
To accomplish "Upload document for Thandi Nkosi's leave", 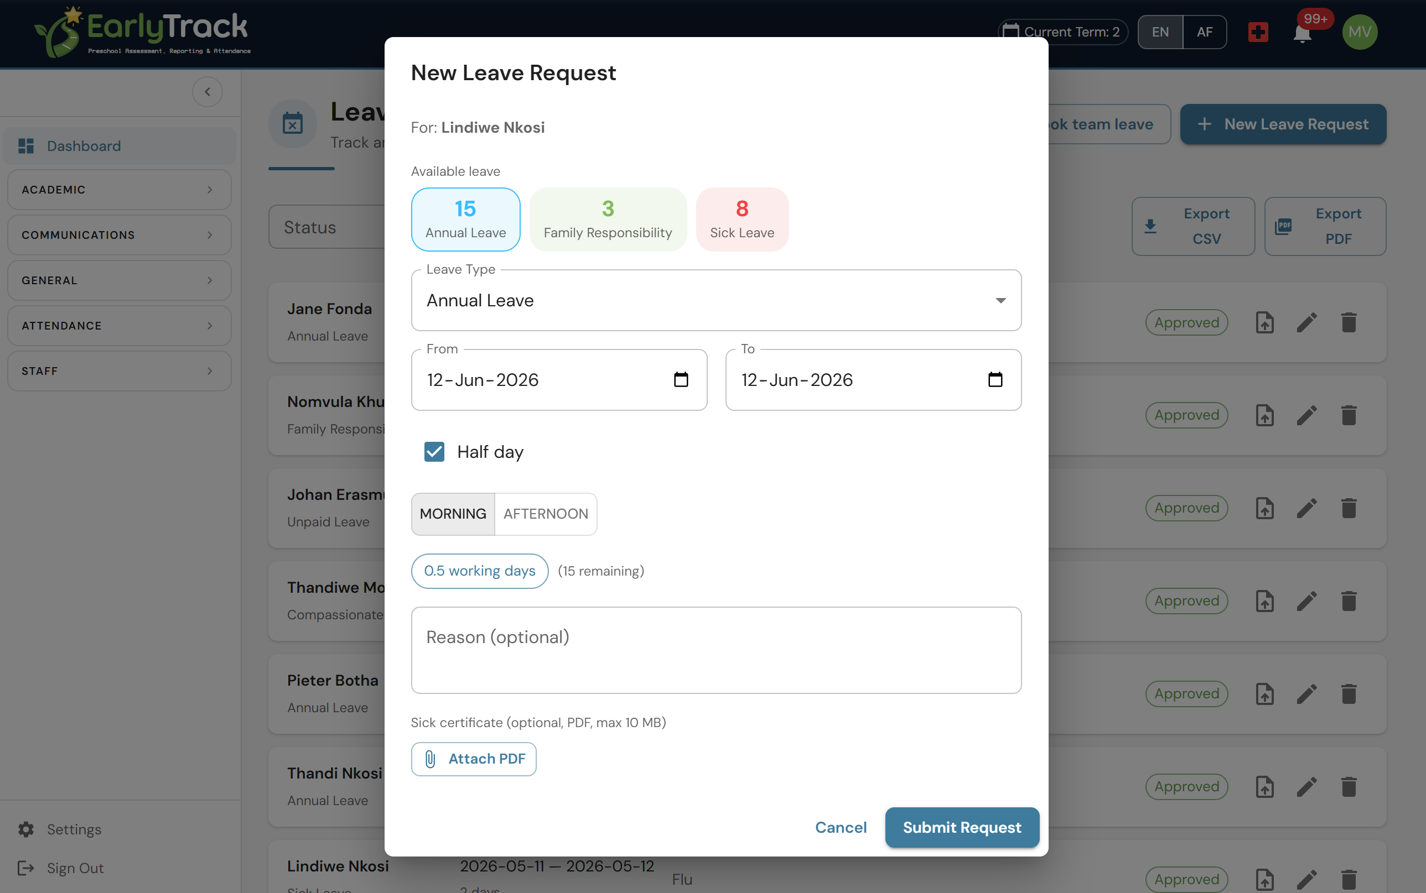I will 1264,787.
